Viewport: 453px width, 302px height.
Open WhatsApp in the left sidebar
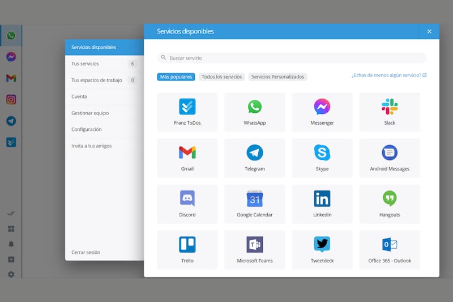[11, 36]
